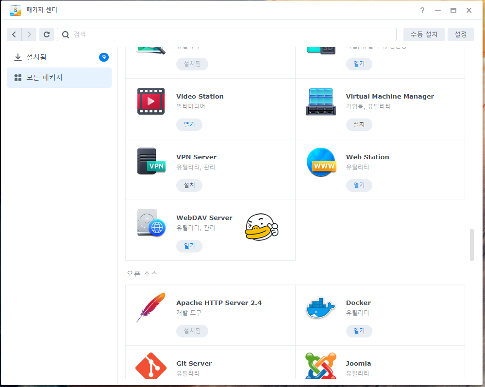Click the Apache HTTP Server 2.4 title

pos(218,303)
